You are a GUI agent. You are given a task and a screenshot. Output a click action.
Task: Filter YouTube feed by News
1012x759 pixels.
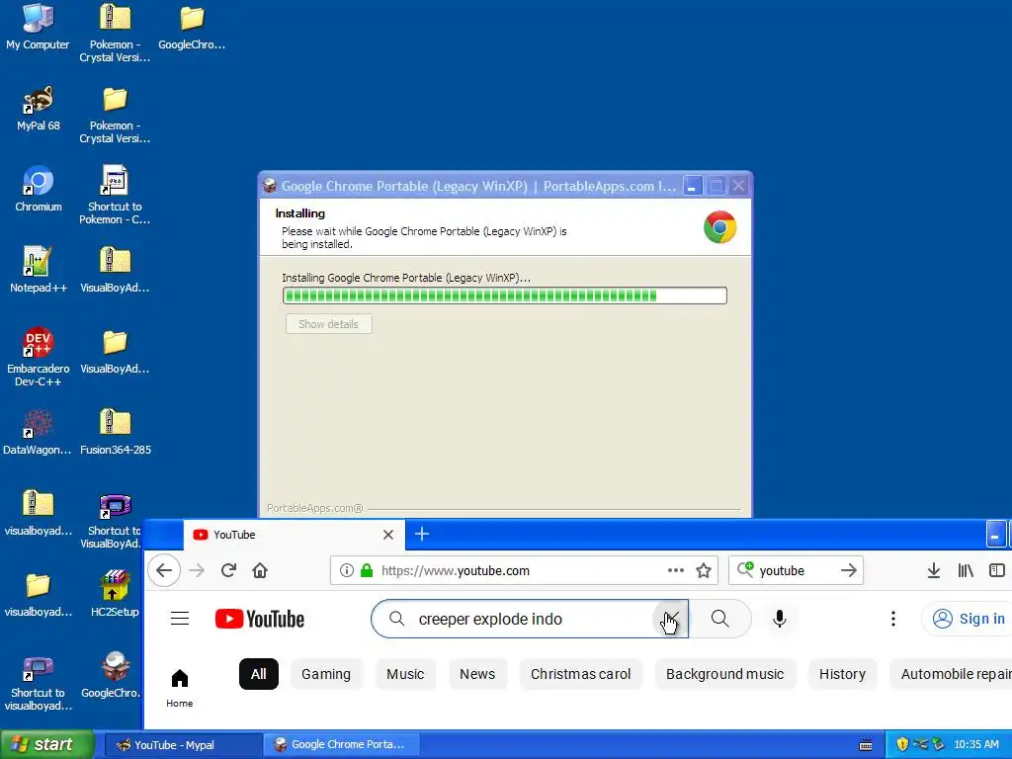pos(477,674)
